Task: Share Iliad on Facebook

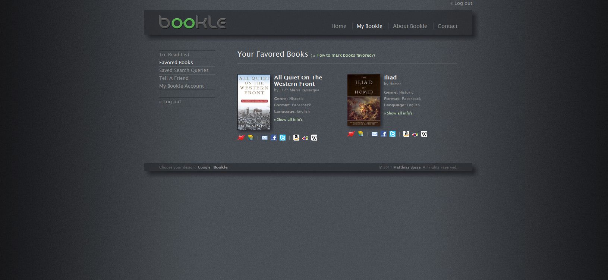Action: (384, 134)
